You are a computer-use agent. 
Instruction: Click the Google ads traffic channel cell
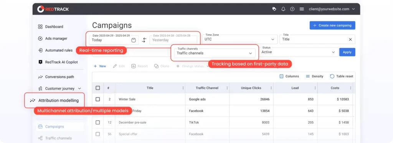click(197, 99)
